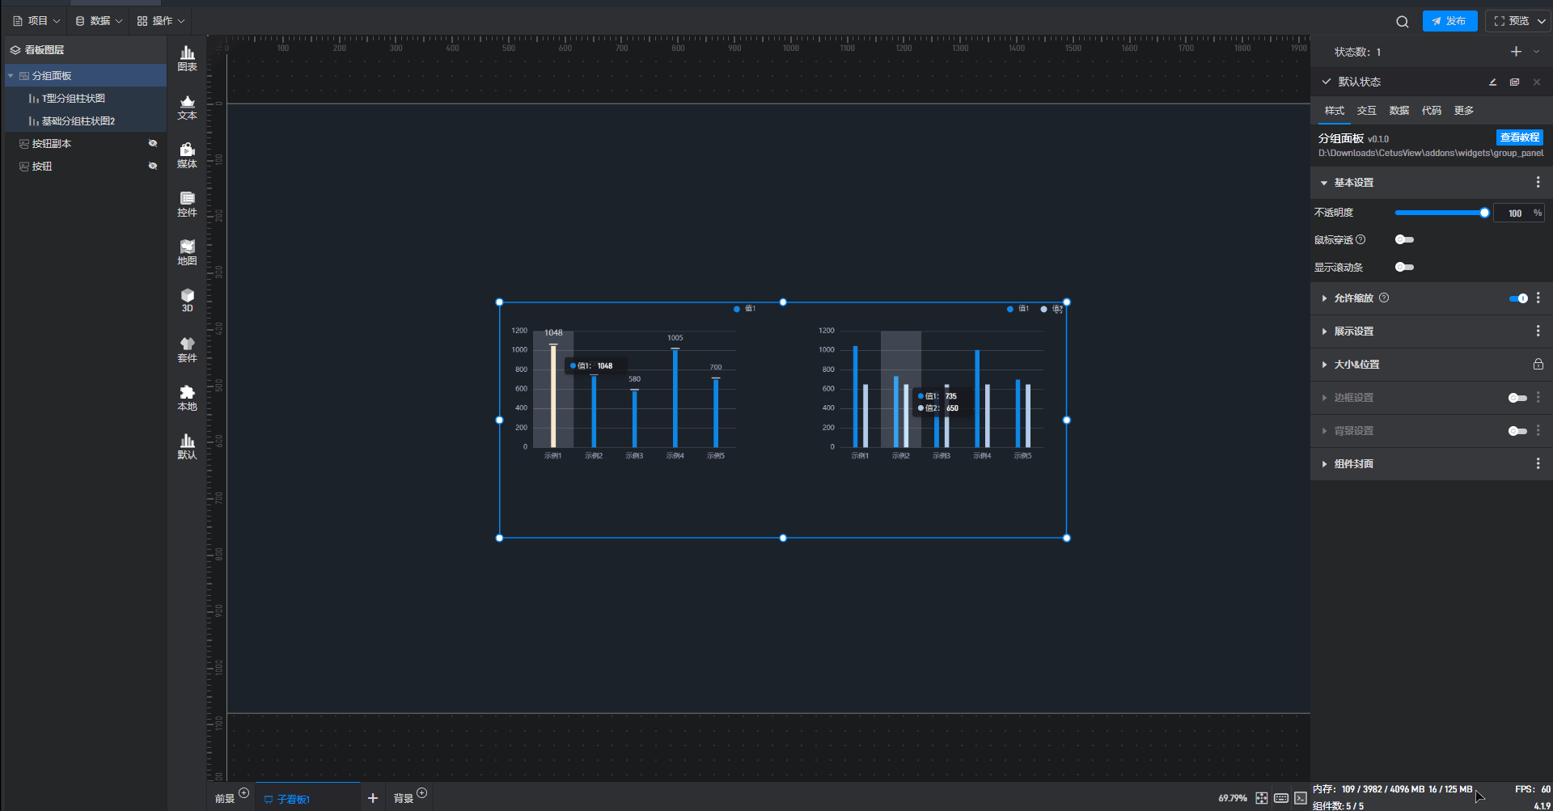This screenshot has height=811, width=1553.
Task: Open the 文本 text components icon
Action: (187, 107)
